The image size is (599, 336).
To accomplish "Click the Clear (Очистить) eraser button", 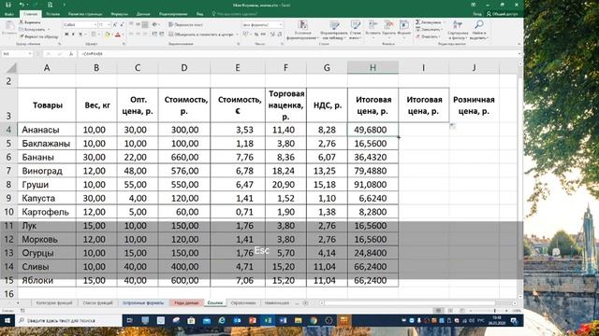I will (x=428, y=36).
